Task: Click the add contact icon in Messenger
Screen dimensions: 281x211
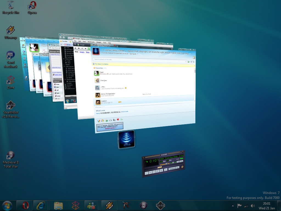Action: (189, 62)
